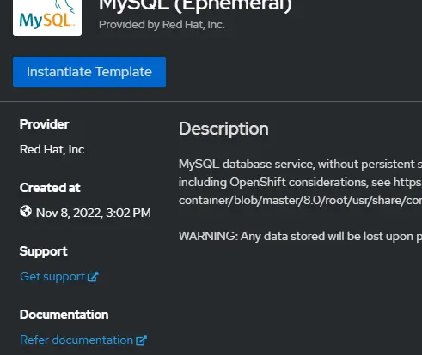Click the Provided by Red Hat subtitle
The image size is (422, 355).
pos(162,25)
